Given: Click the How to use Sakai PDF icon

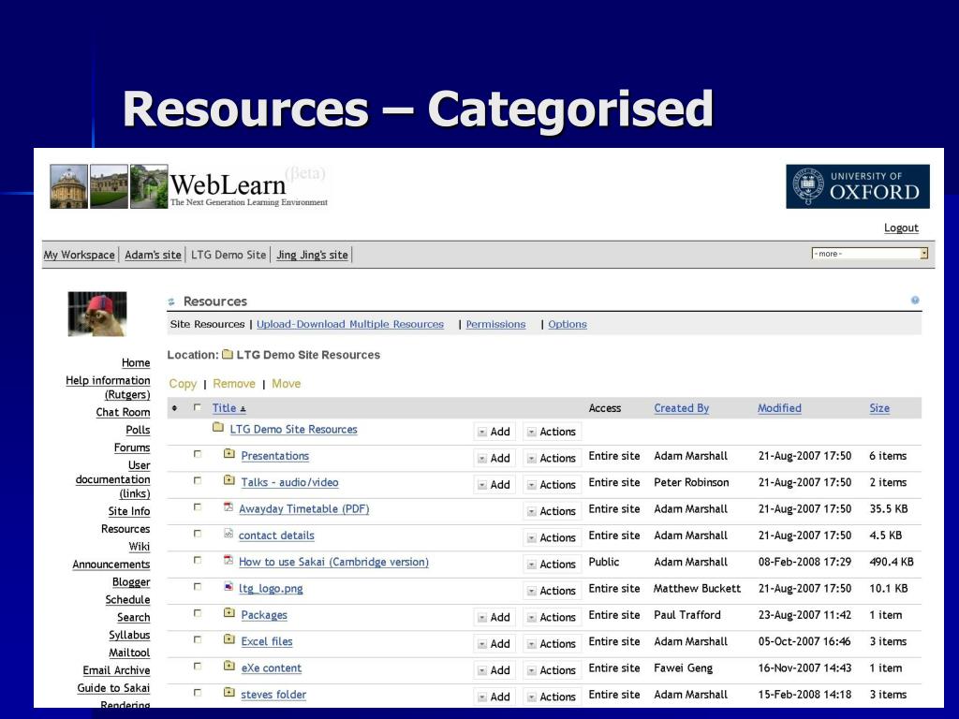Looking at the screenshot, I should click(229, 560).
